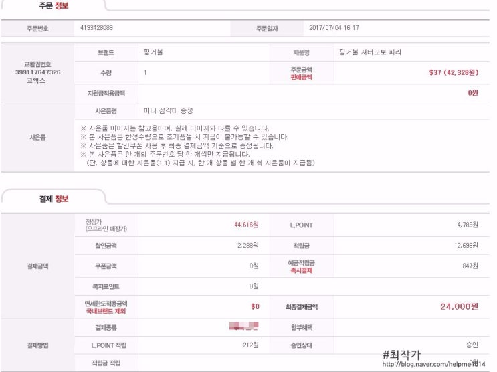Click the 예금적립금 즉시결제 label
The image size is (497, 372).
point(301,266)
